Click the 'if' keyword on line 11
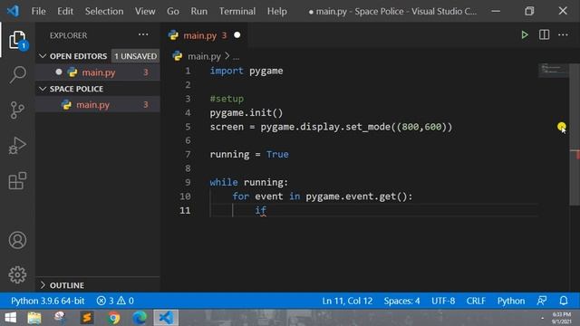The image size is (580, 326). tap(260, 210)
